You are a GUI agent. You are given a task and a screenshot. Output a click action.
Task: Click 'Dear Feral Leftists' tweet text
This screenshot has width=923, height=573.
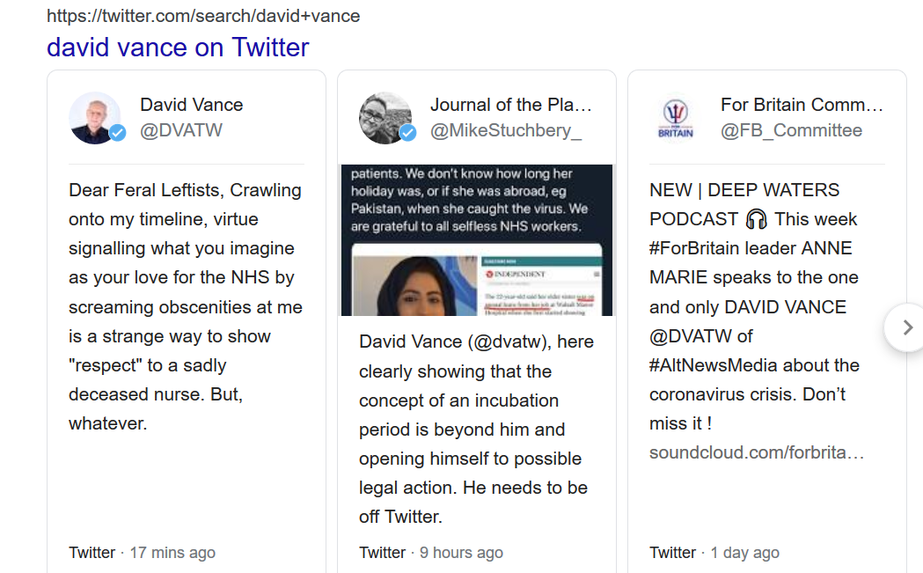185,306
